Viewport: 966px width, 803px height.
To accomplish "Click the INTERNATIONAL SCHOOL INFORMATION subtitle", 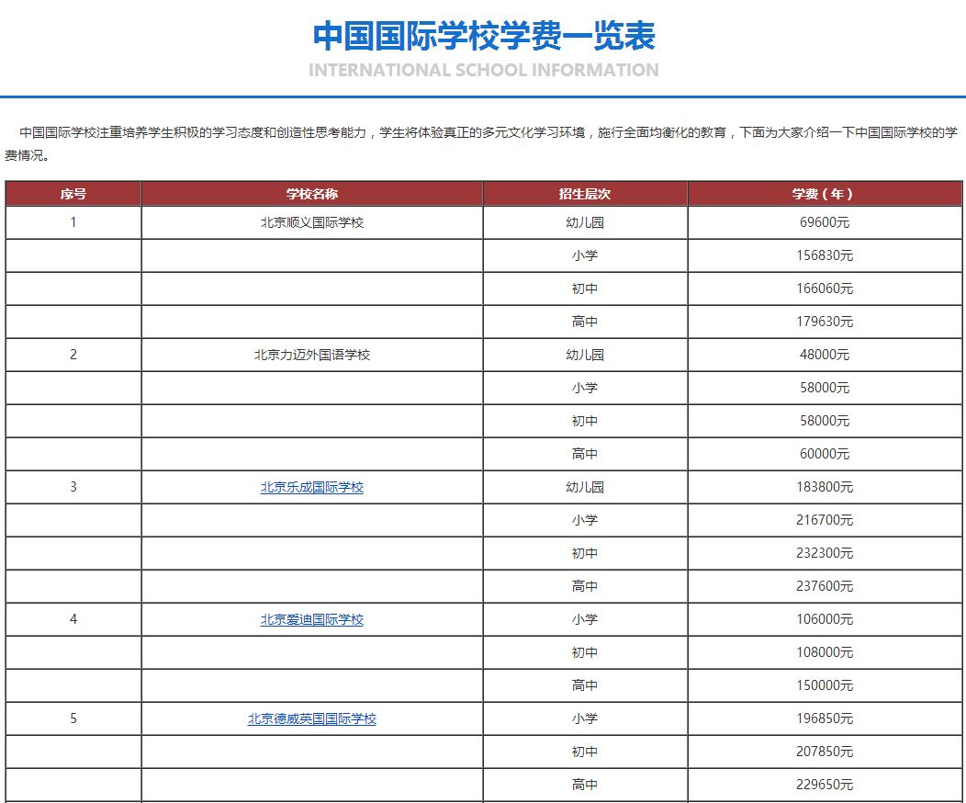I will [x=484, y=70].
